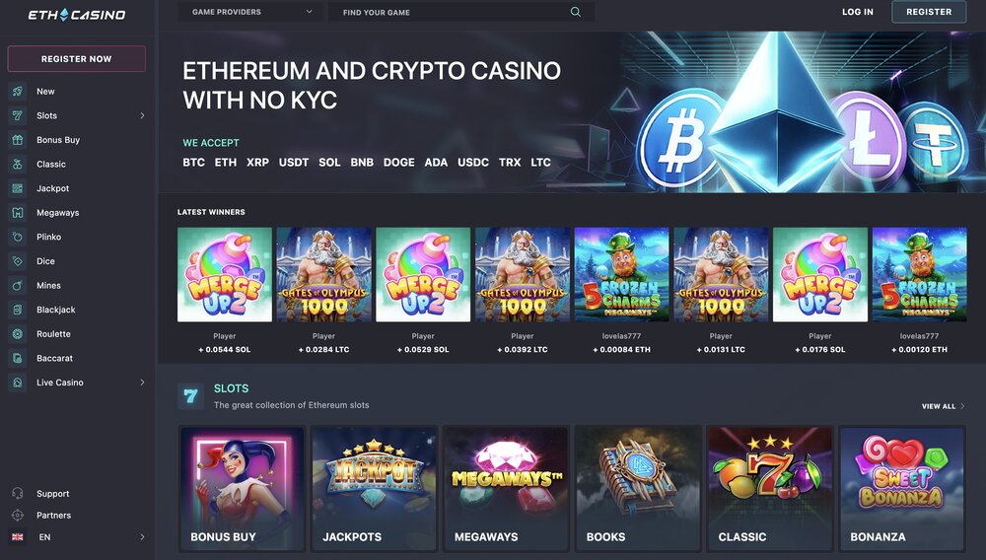The width and height of the screenshot is (986, 560).
Task: Click the Log In link
Action: coord(858,12)
